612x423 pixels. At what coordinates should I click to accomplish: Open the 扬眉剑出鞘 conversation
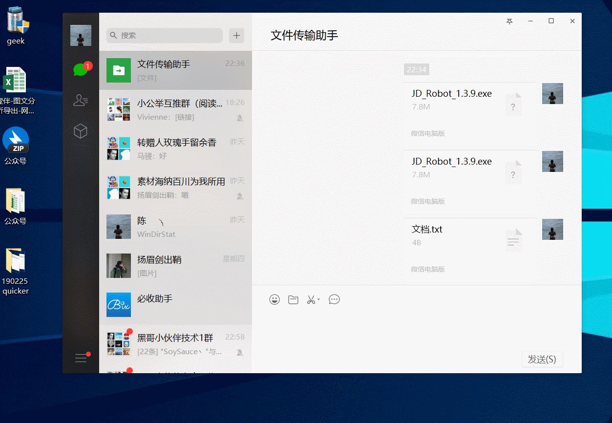click(175, 266)
